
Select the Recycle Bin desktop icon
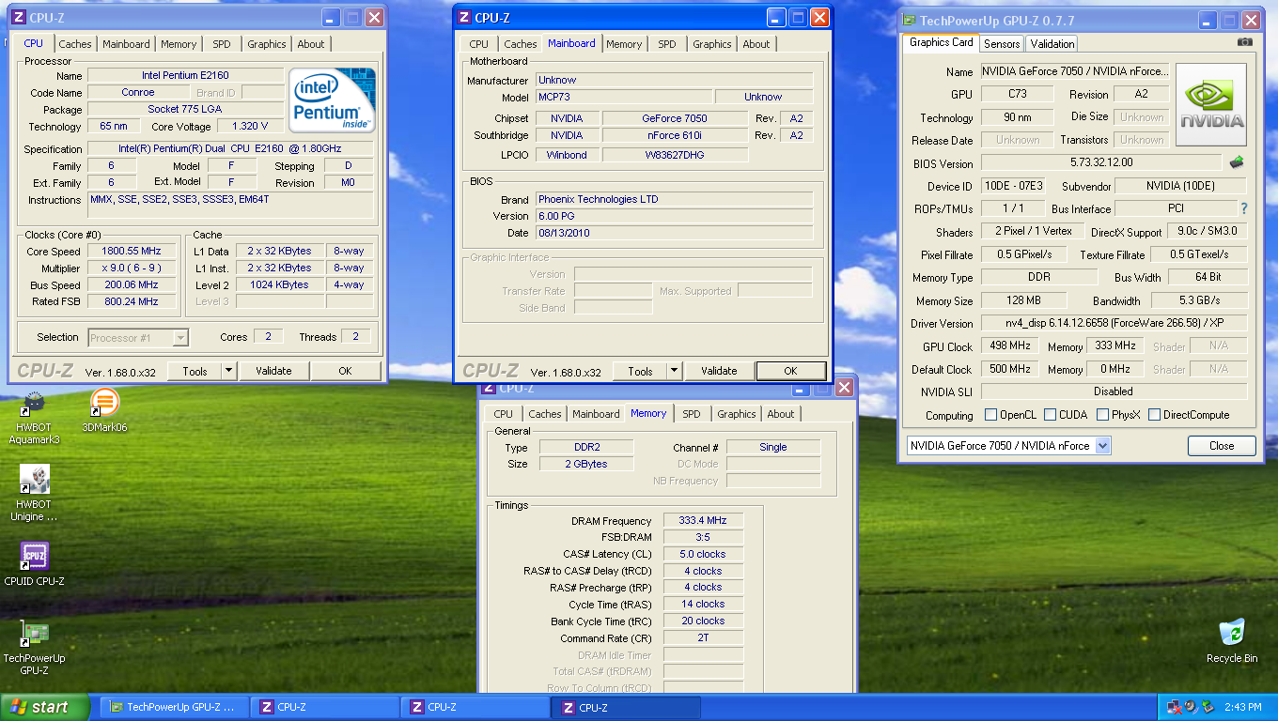click(x=1232, y=641)
